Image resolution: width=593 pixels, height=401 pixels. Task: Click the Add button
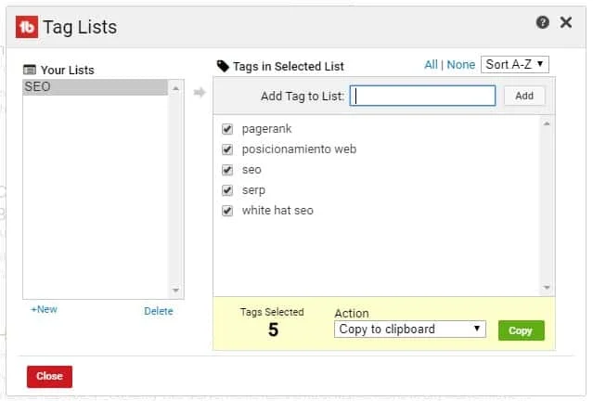coord(524,96)
